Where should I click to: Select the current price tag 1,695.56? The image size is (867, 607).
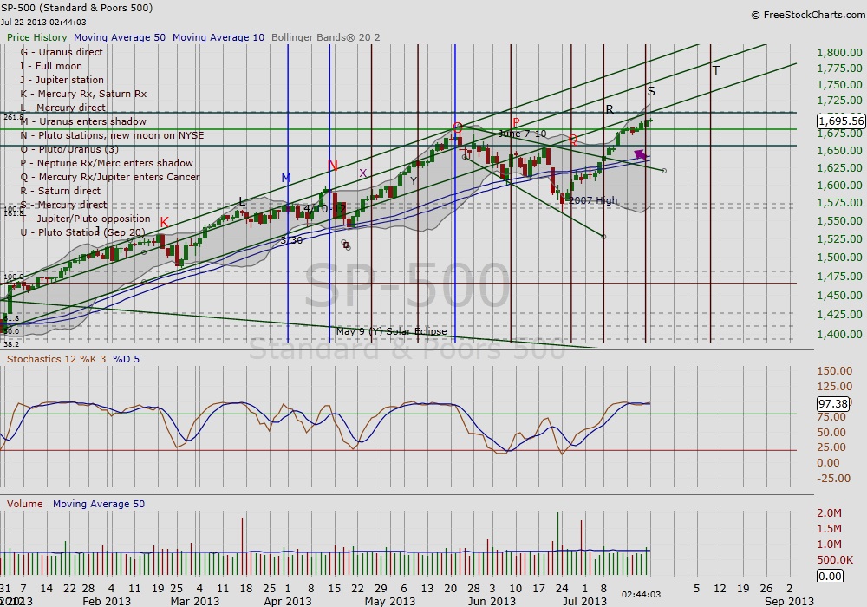pos(840,121)
